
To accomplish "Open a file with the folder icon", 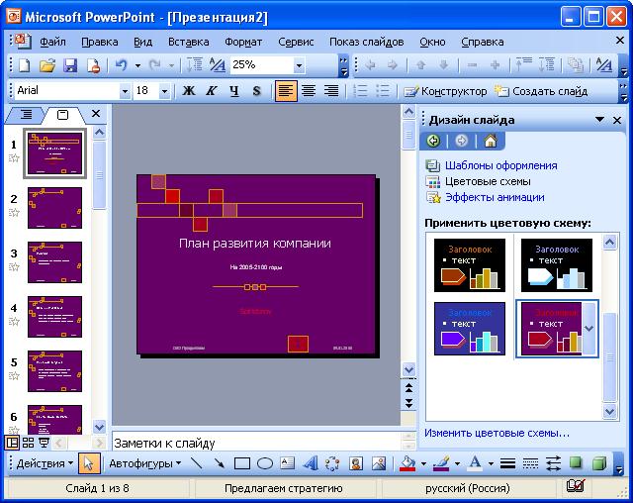I will pos(47,65).
